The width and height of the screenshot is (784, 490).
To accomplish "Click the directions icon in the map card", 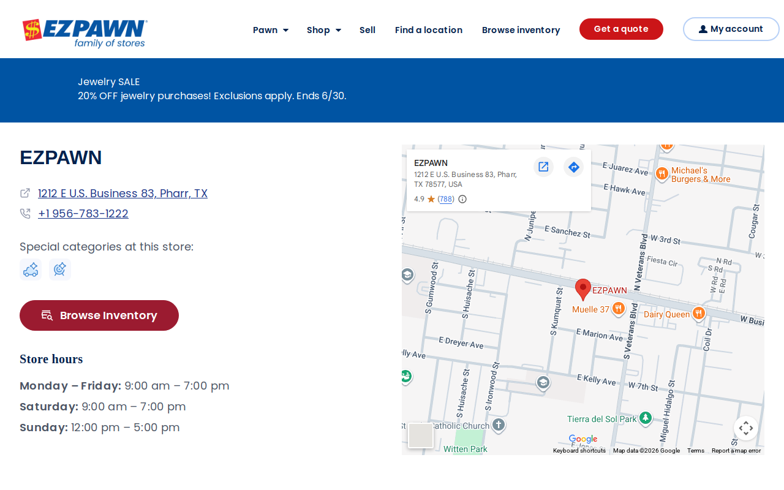I will pos(573,167).
